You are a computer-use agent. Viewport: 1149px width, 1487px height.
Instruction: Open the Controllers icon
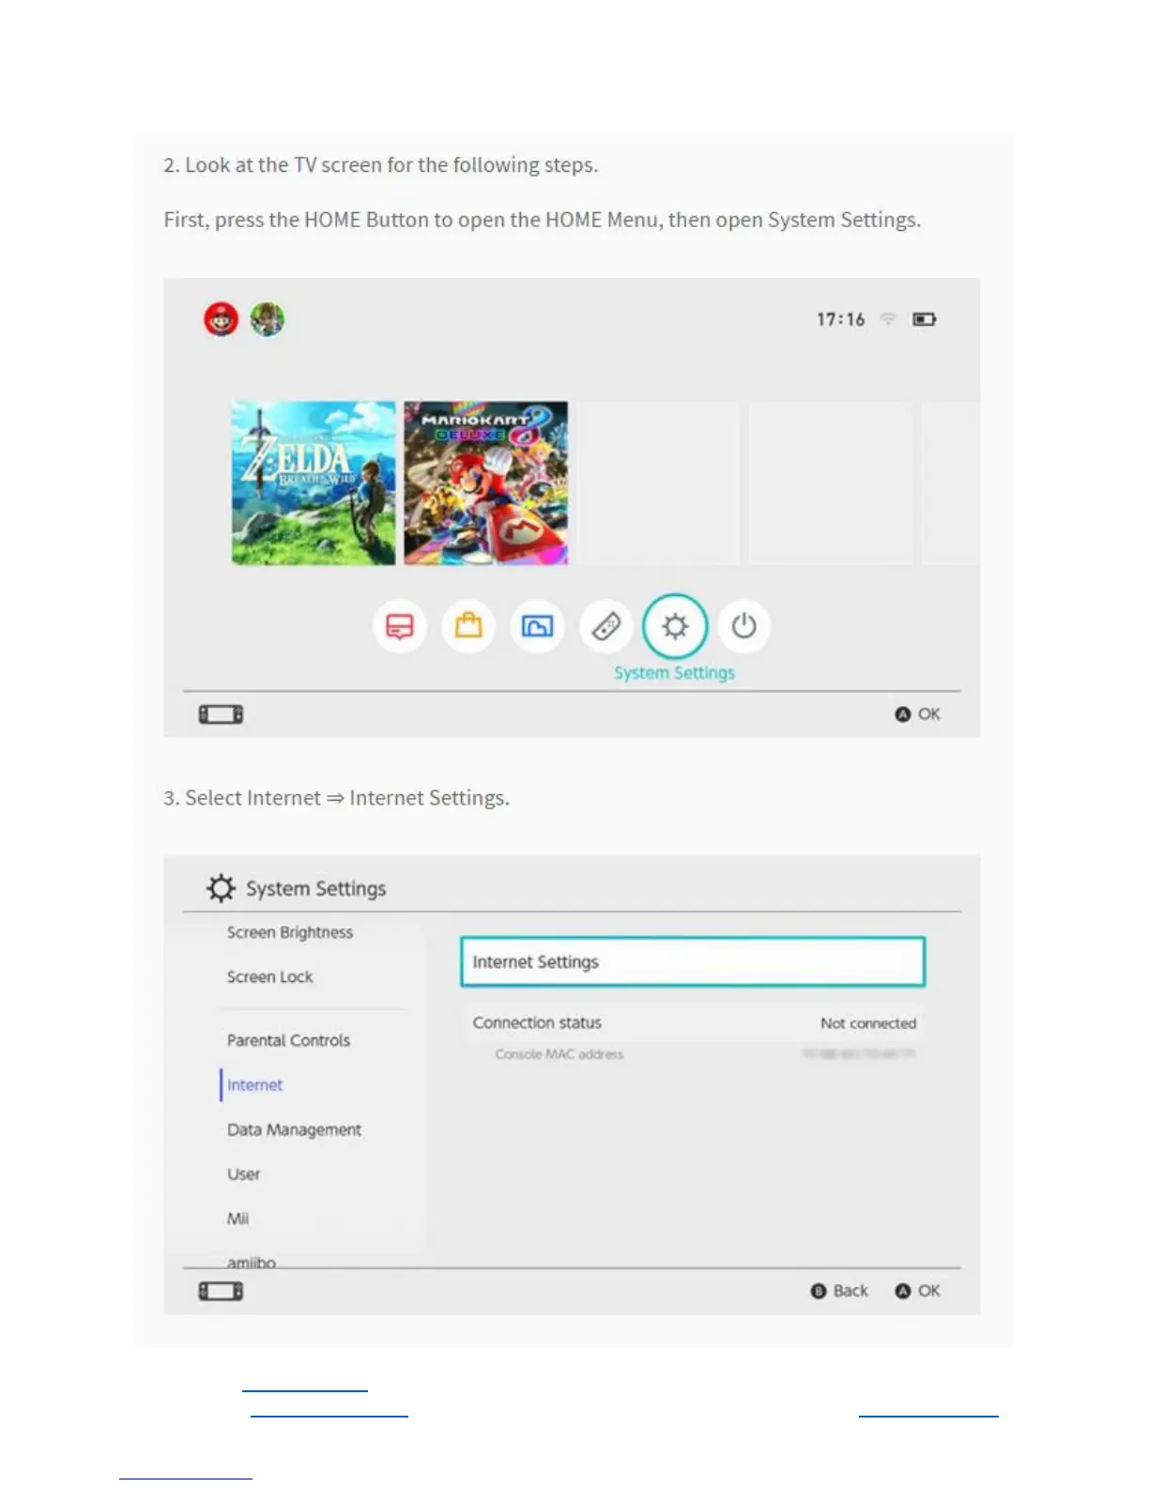tap(605, 626)
